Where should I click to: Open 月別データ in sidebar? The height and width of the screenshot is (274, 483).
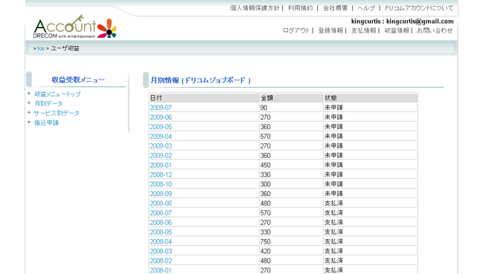point(48,103)
